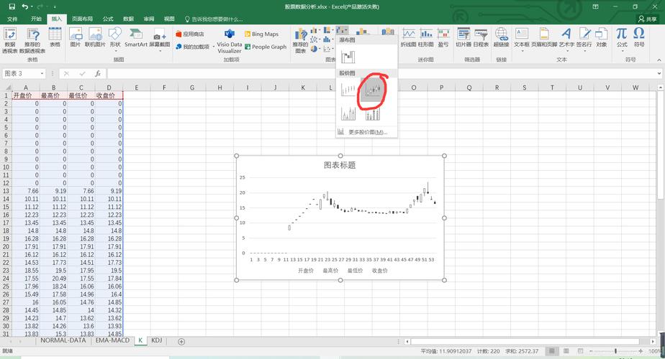Insert a Timeline (日程表)
665x359 pixels.
(481, 37)
